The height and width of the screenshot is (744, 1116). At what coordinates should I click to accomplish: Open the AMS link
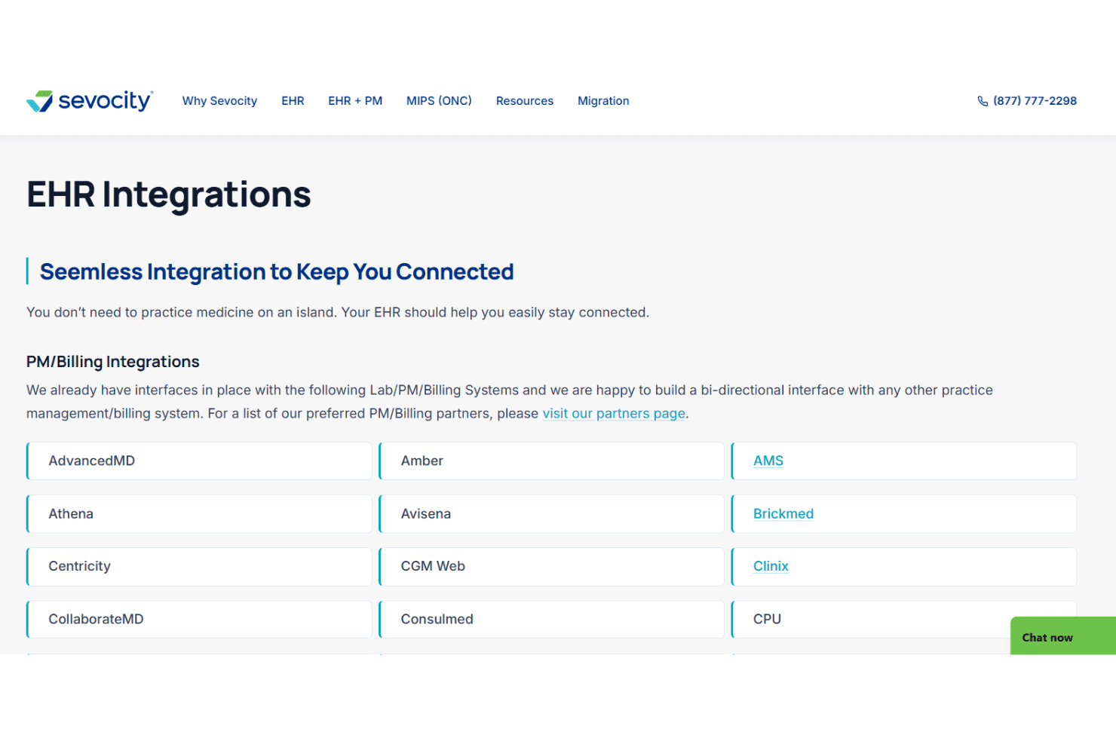(768, 461)
